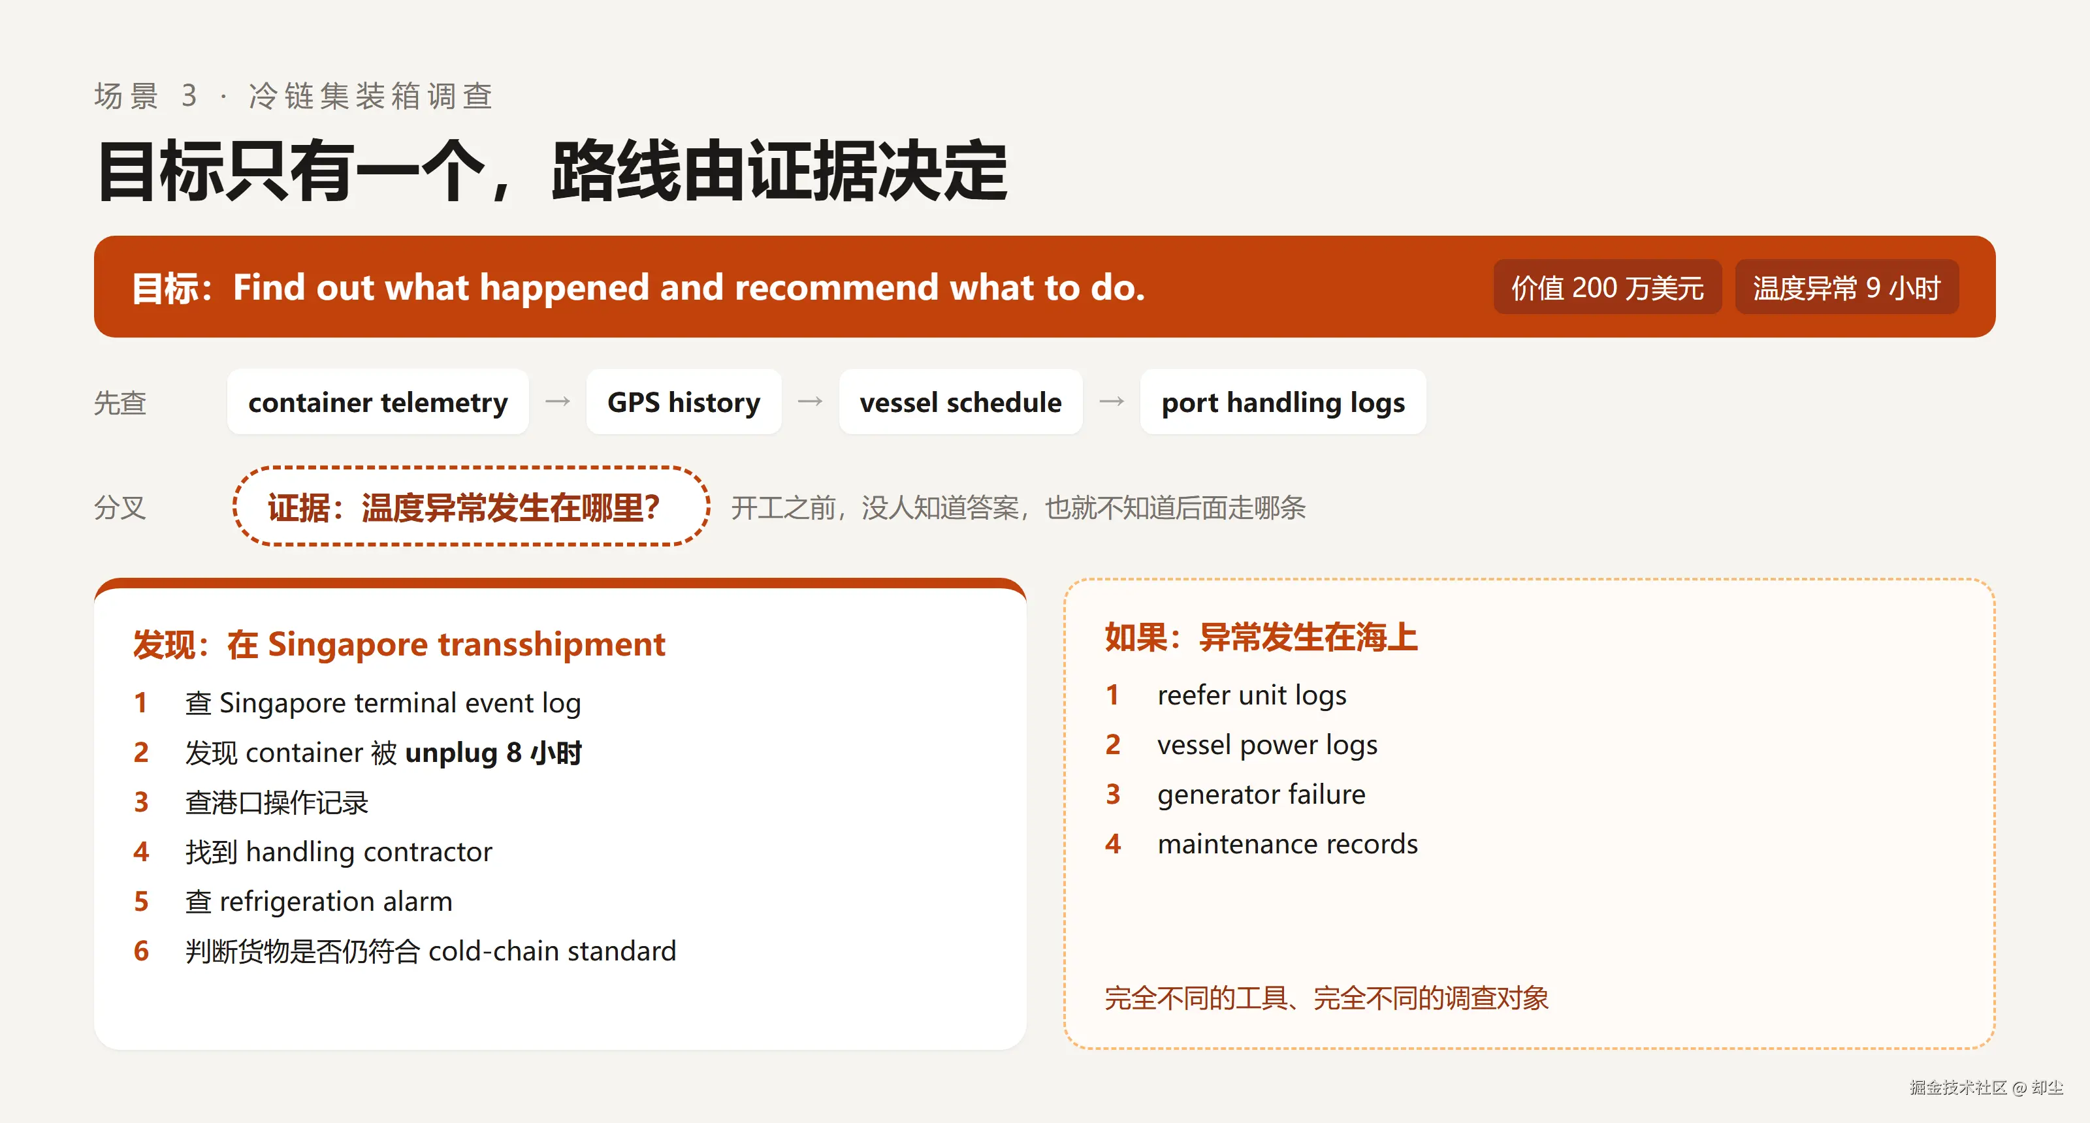This screenshot has width=2090, height=1123.
Task: Click the note '完全不同的工具、完全不同的调查对象'
Action: click(x=1326, y=998)
